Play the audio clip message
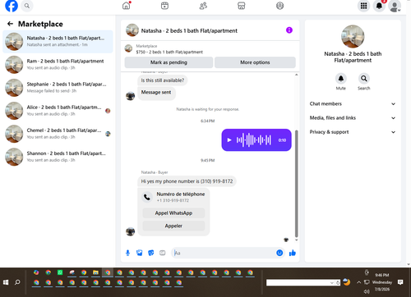 point(229,140)
